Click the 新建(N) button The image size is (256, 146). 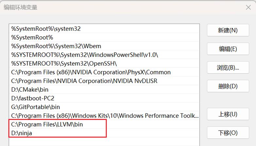click(x=228, y=30)
